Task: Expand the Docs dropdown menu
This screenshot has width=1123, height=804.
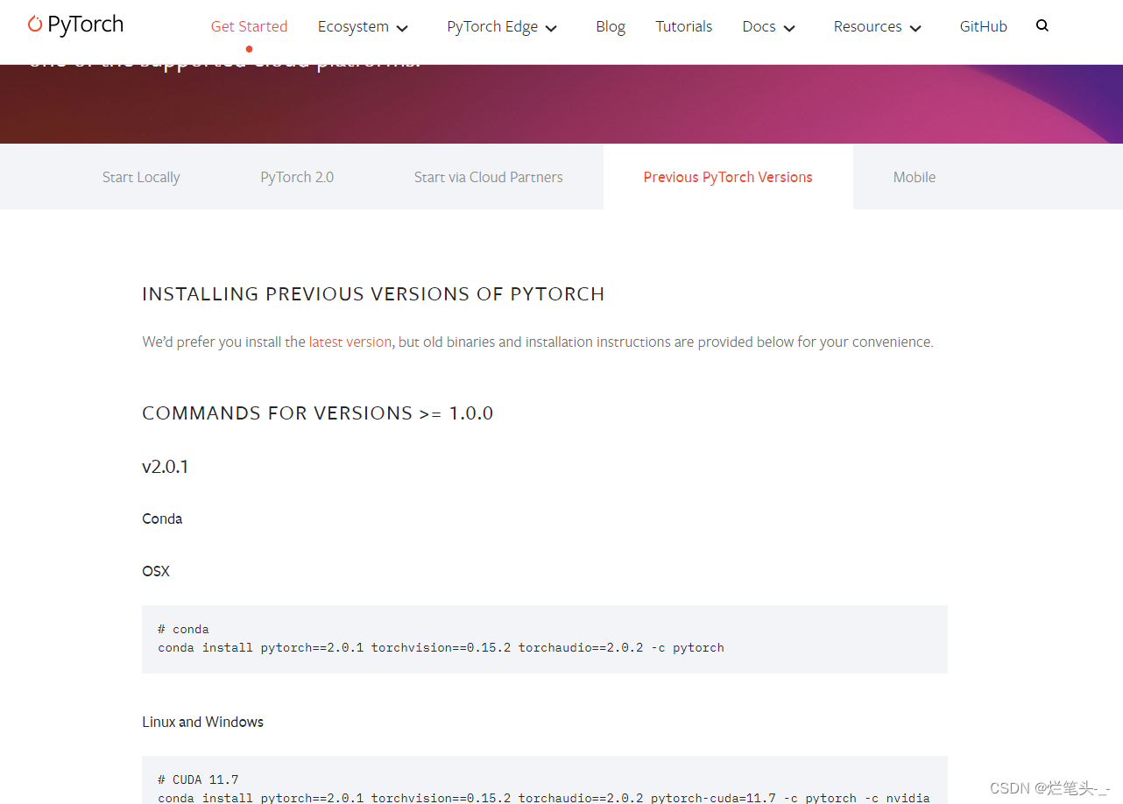Action: [x=768, y=26]
